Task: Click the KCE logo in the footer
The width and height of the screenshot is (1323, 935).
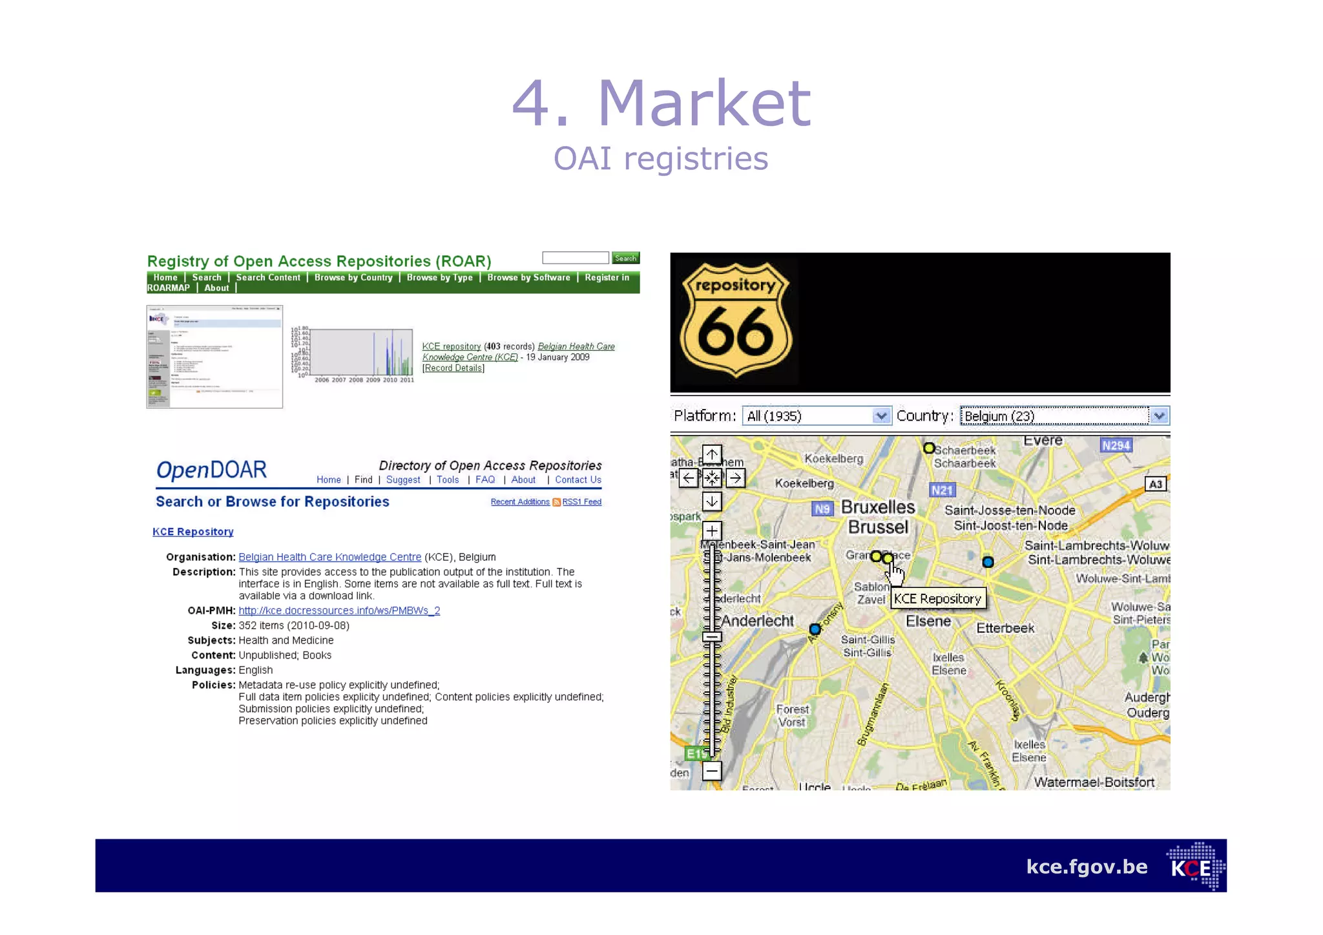Action: coord(1195,867)
